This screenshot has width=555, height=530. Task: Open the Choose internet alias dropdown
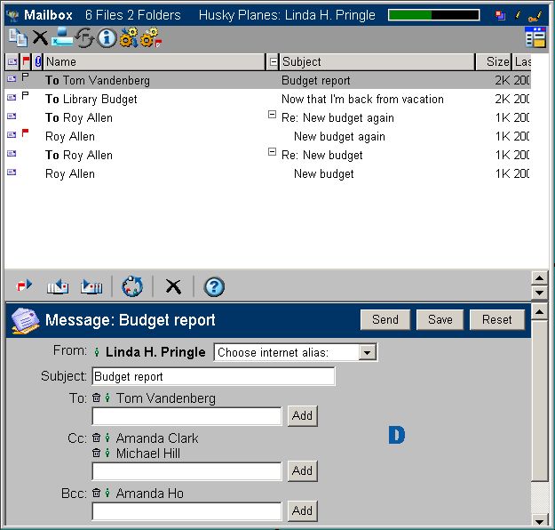click(368, 353)
